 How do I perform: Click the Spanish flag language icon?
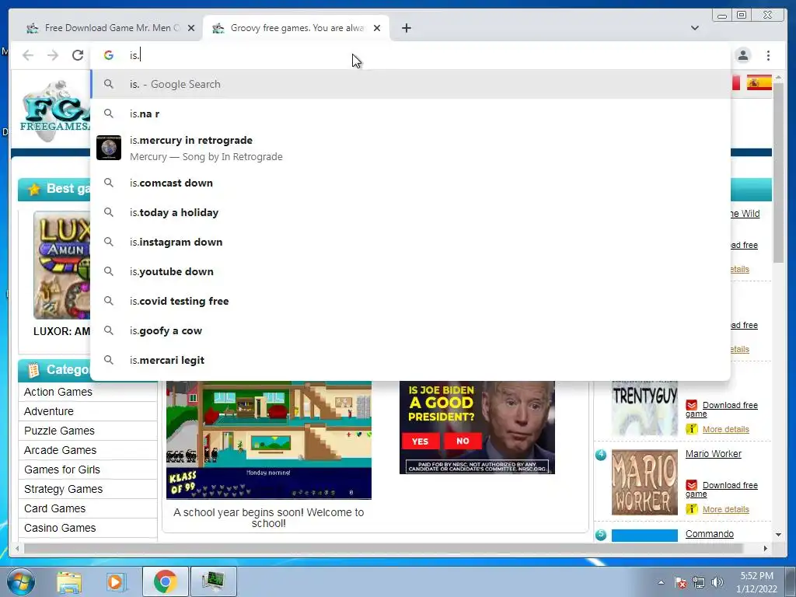(x=759, y=82)
